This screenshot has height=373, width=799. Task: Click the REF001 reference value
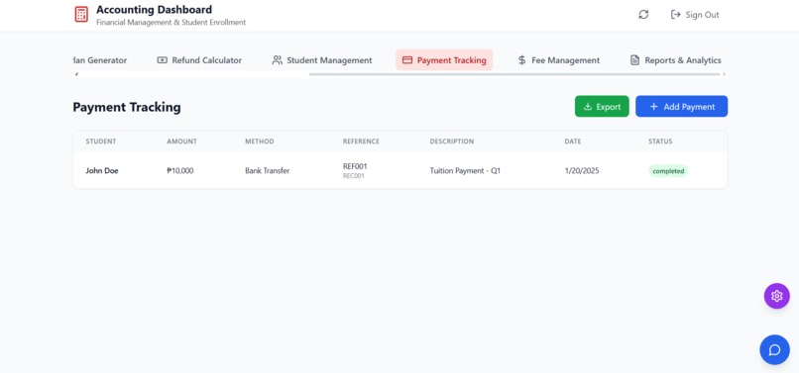(355, 166)
